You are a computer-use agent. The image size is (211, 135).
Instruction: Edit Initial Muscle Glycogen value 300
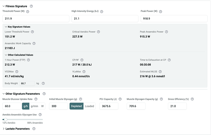click(58, 106)
